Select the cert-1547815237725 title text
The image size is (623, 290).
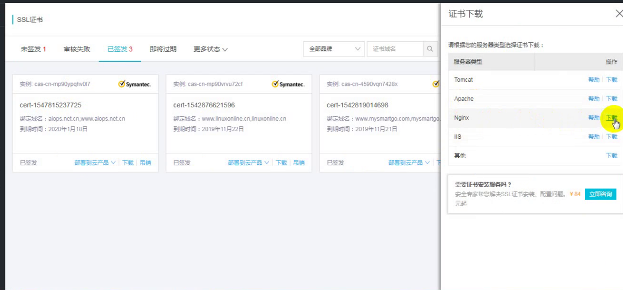point(50,105)
